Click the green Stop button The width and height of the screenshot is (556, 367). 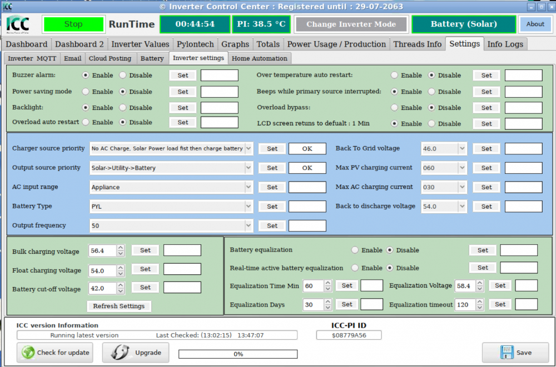[x=73, y=24]
